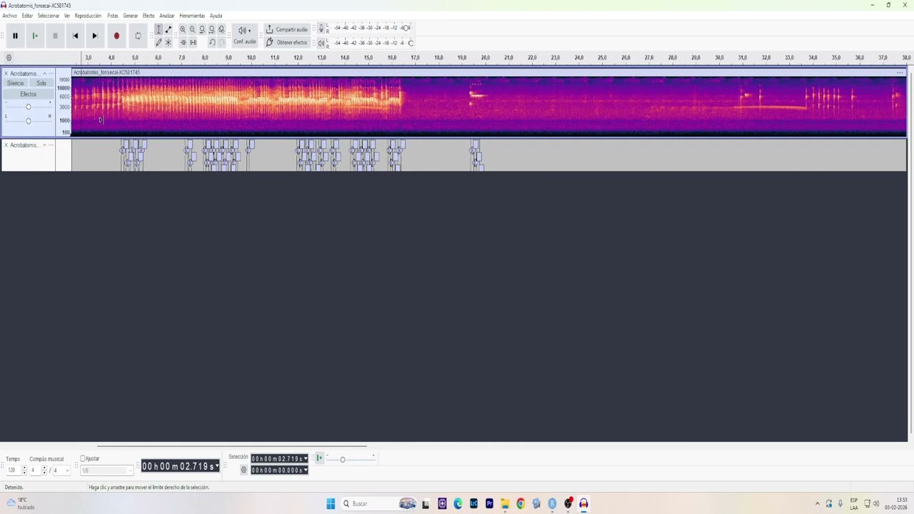Undo the last action
The height and width of the screenshot is (514, 914).
click(212, 42)
